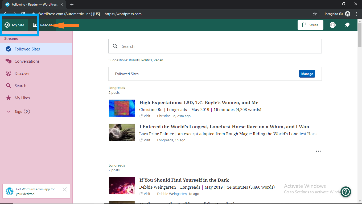
Task: Bookmark this page with the star icon
Action: (x=315, y=14)
